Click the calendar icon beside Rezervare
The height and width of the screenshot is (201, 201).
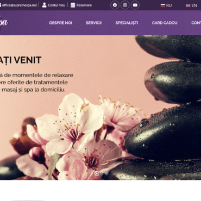tap(73, 5)
